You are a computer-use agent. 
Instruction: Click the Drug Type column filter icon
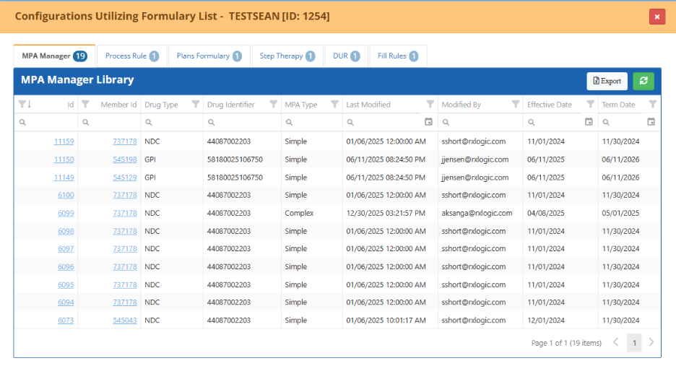click(195, 105)
